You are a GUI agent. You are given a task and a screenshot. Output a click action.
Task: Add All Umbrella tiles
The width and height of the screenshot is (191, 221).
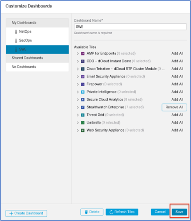(177, 122)
